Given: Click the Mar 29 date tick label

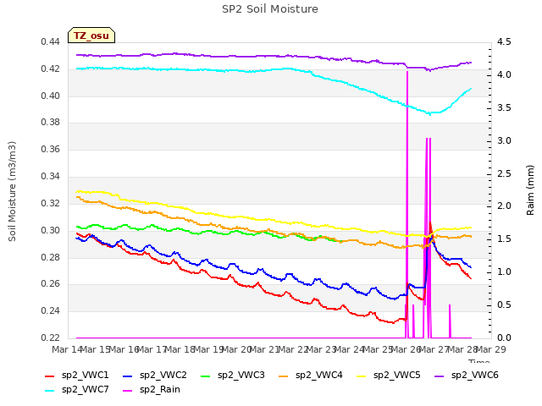Looking at the screenshot, I should pyautogui.click(x=491, y=349).
